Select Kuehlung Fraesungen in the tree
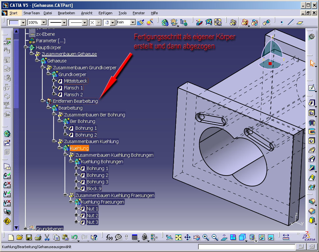Viewport: 319px width, 252px height. point(102,202)
